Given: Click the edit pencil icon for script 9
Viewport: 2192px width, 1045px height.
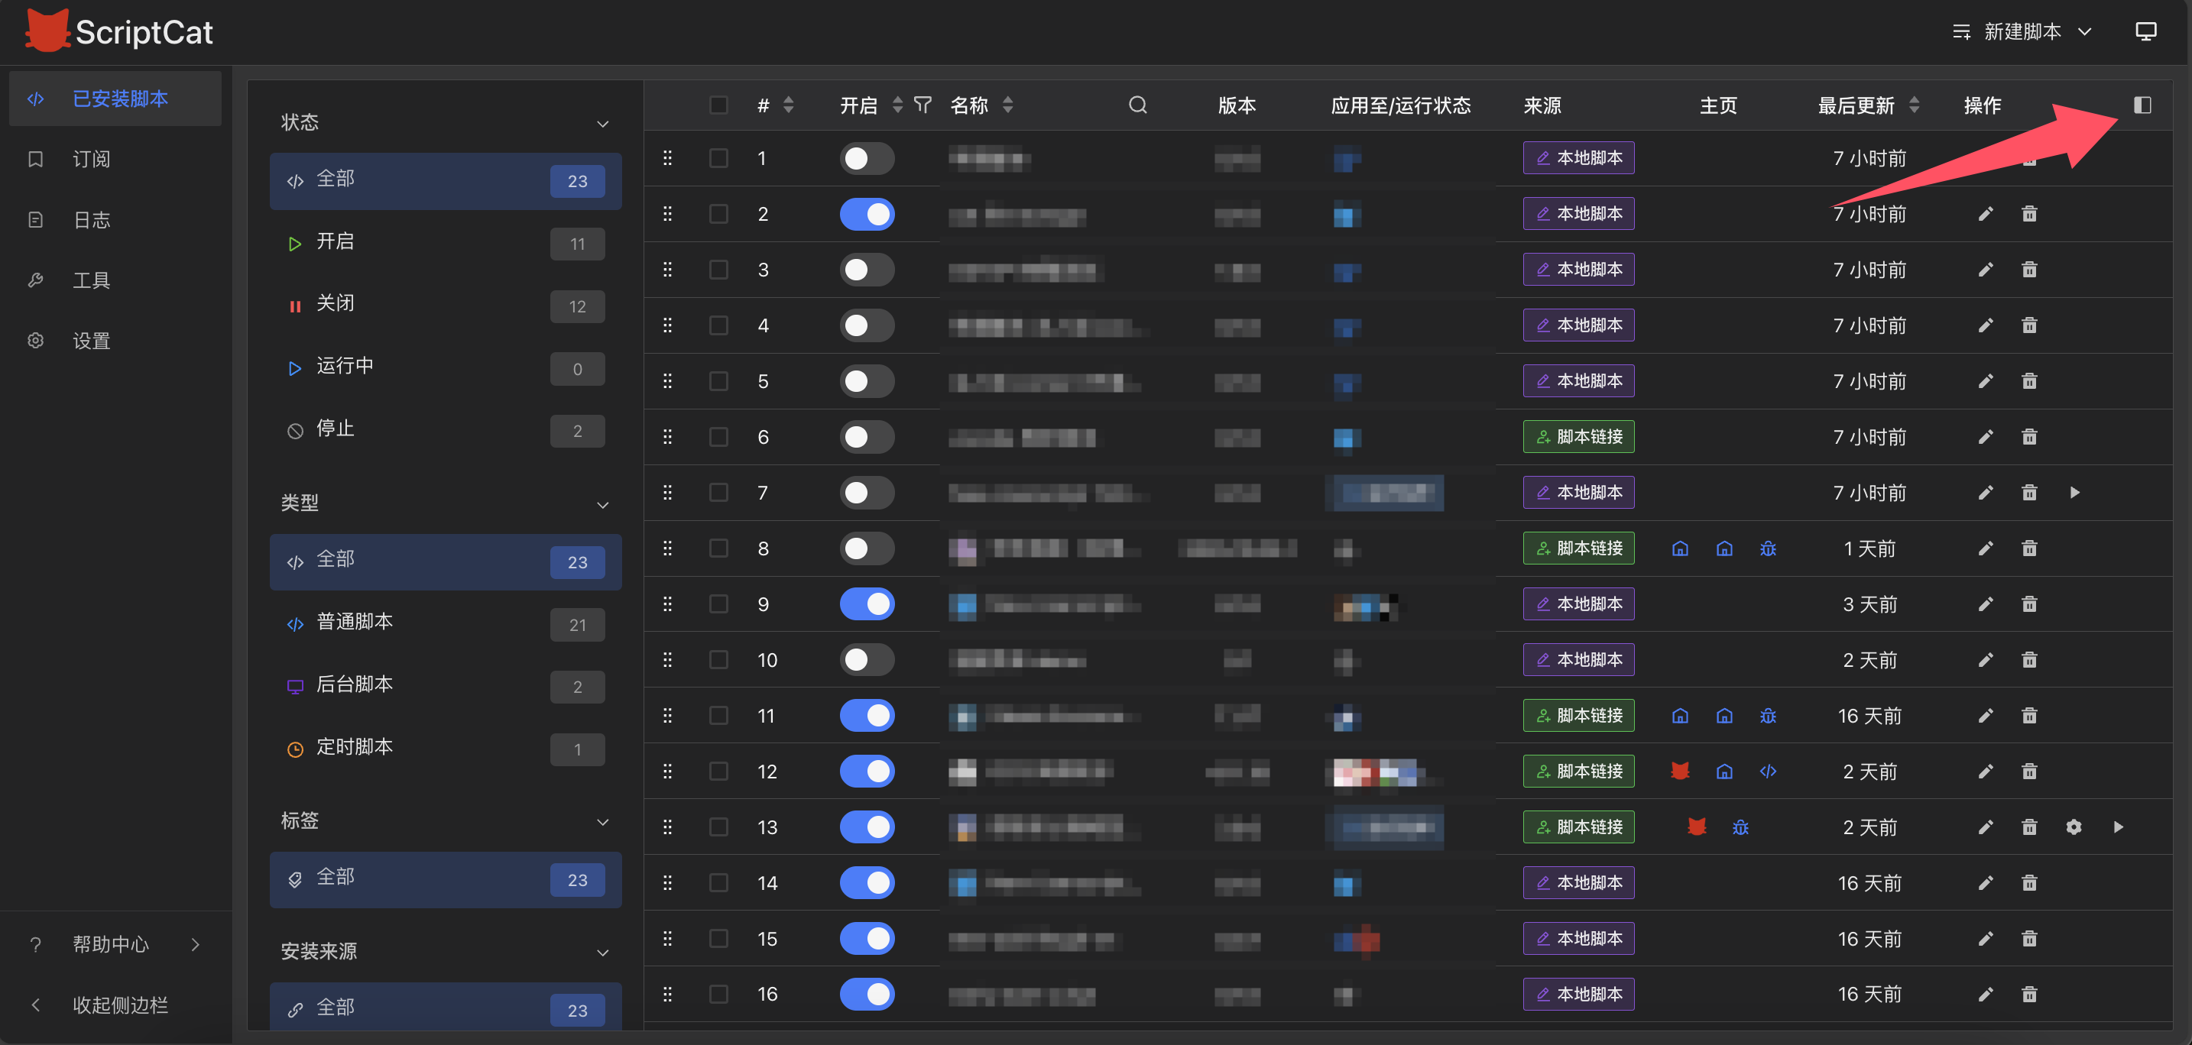Looking at the screenshot, I should click(x=1985, y=603).
